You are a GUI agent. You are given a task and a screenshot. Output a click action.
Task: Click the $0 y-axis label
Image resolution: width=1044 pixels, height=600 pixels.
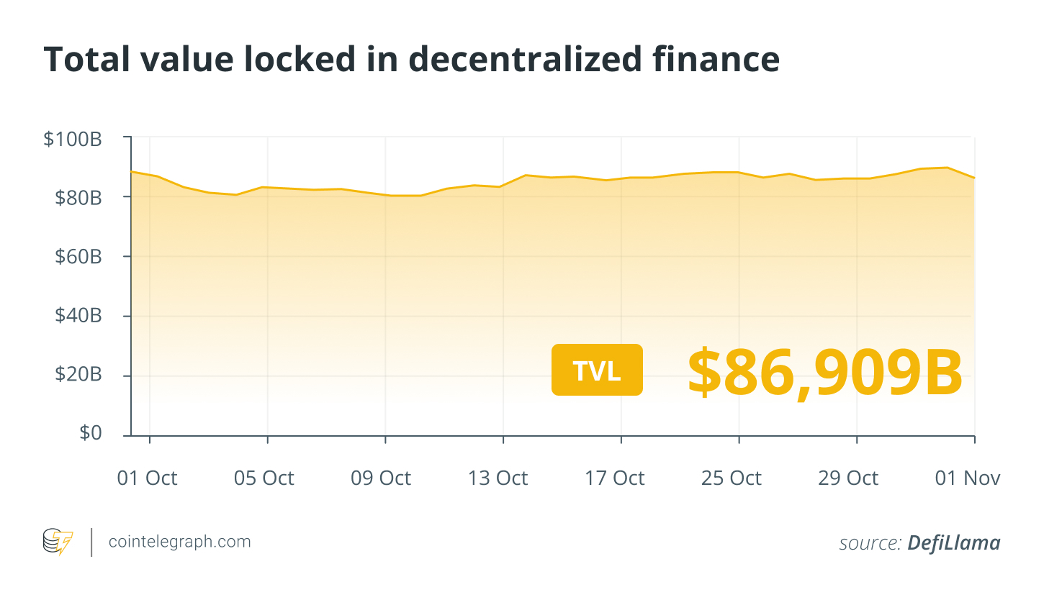89,434
